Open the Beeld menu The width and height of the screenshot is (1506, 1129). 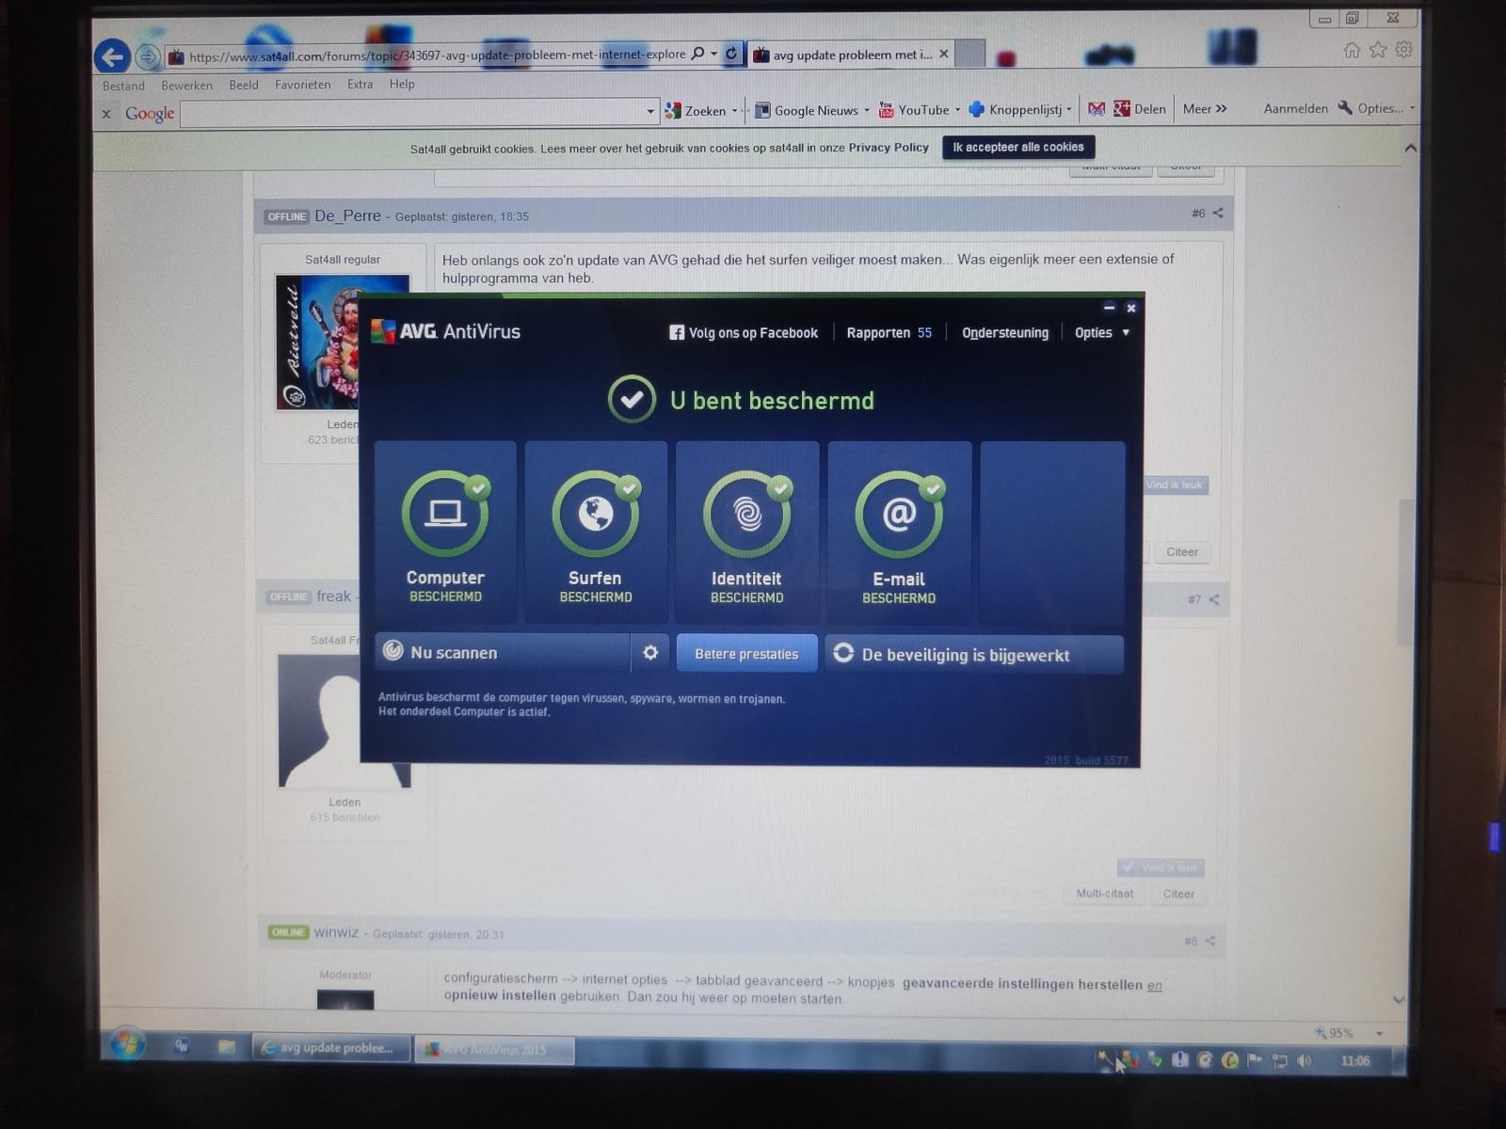point(244,85)
